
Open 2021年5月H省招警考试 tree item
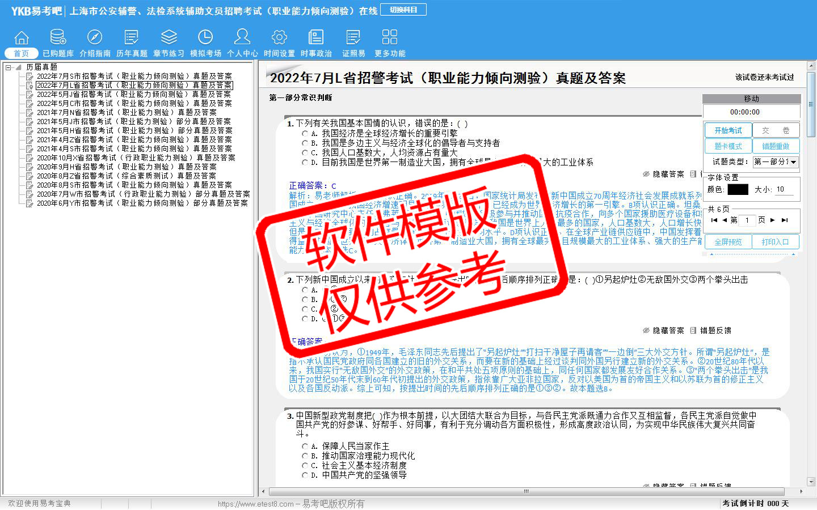tap(134, 130)
